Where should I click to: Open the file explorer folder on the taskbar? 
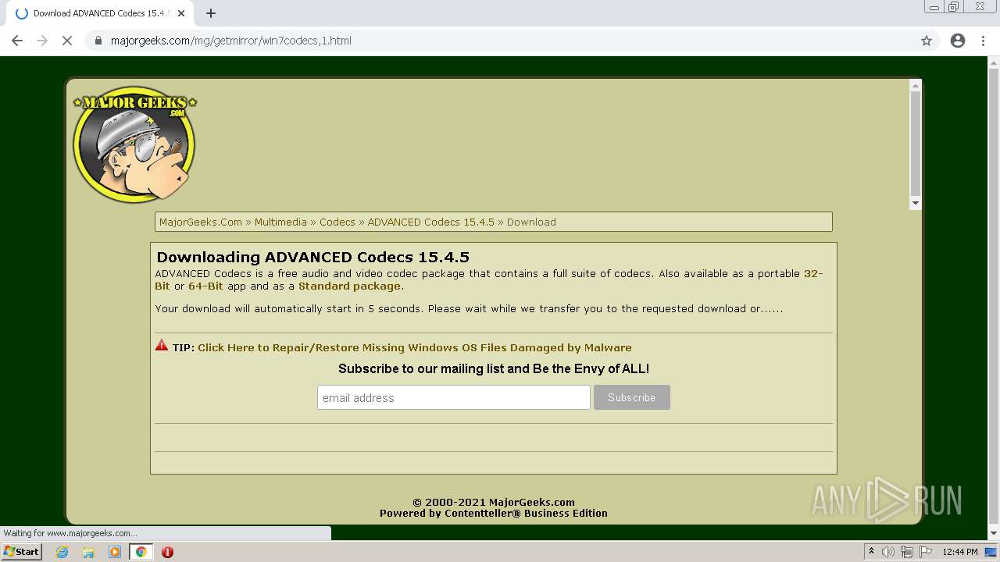88,552
